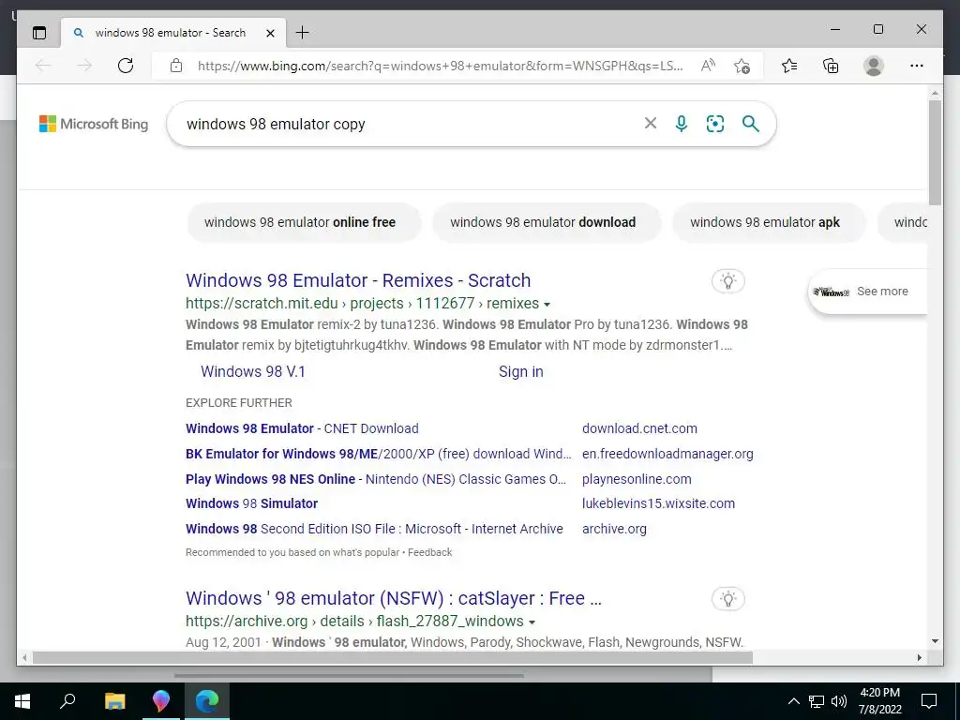Open Collections panel
960x720 pixels.
point(831,66)
